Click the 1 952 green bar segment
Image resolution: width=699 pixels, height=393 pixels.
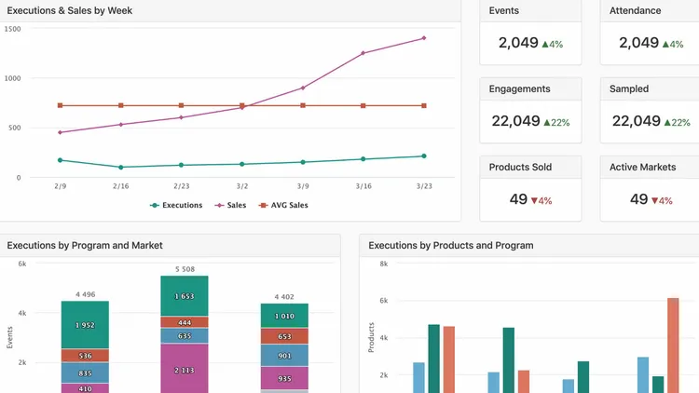pyautogui.click(x=85, y=325)
